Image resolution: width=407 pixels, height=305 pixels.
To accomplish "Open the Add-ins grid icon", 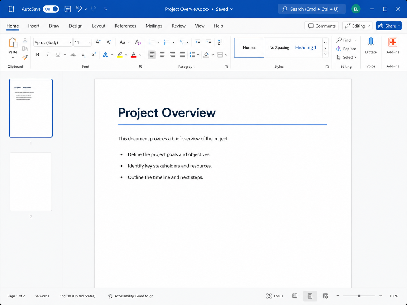I will click(x=393, y=42).
